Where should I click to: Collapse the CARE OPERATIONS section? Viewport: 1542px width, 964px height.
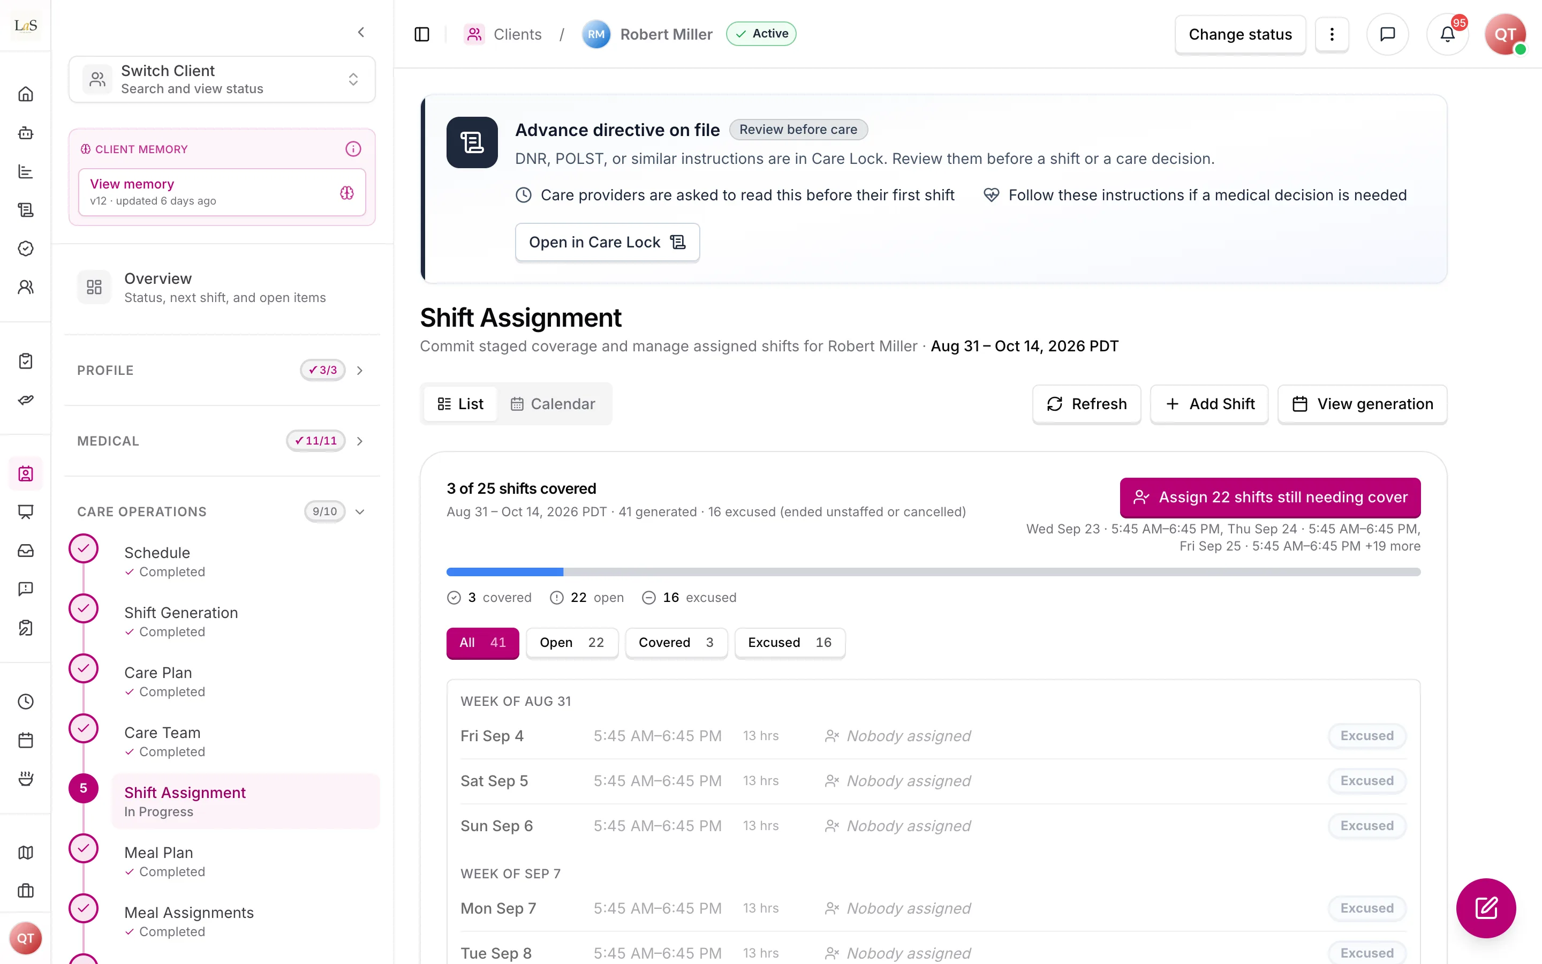pos(222,512)
